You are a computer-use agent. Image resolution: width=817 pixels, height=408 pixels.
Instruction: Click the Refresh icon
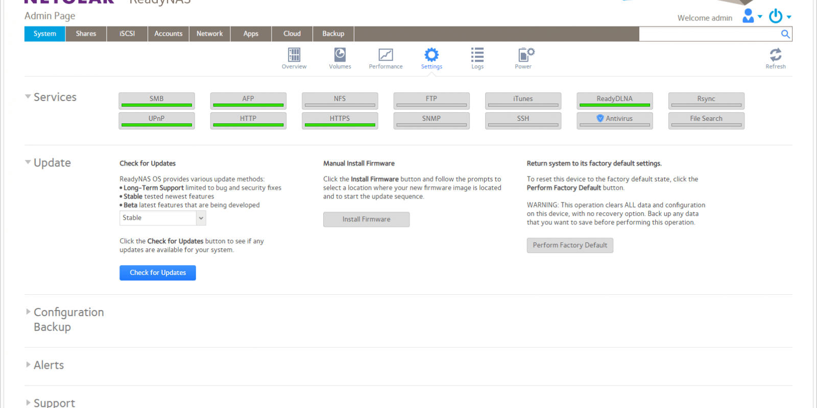click(776, 55)
